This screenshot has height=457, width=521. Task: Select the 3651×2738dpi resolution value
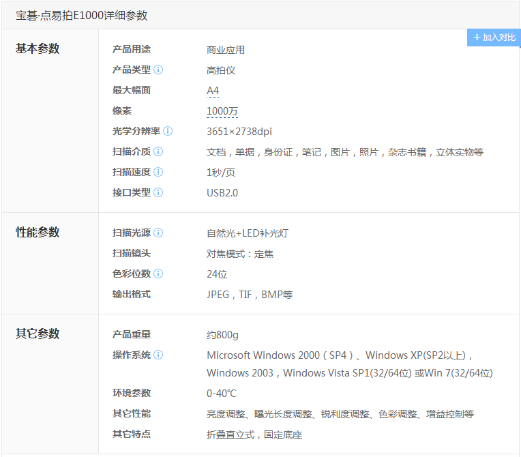[239, 132]
